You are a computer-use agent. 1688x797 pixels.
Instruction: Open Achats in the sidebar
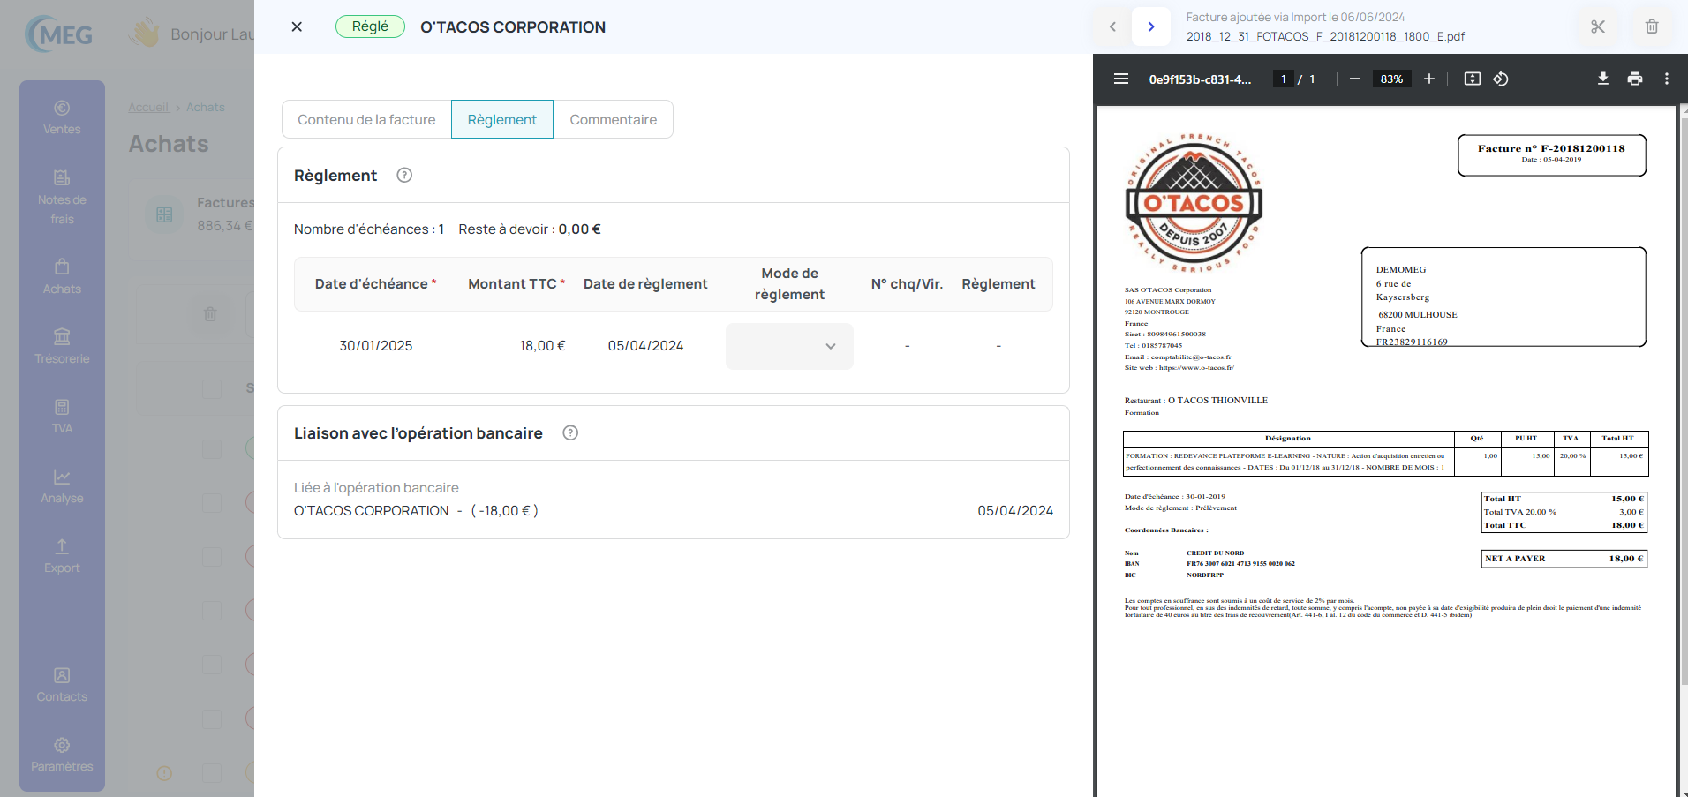(x=62, y=276)
